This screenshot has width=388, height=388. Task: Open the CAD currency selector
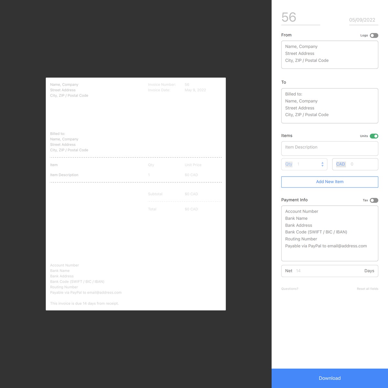coord(340,164)
